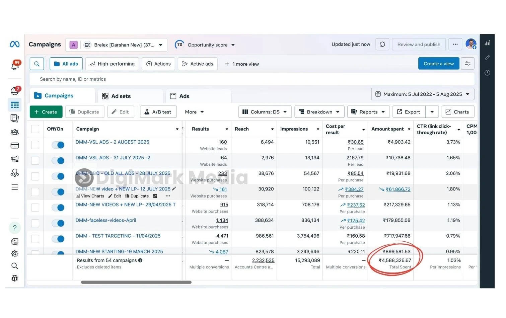Click the help question mark icon

click(x=15, y=228)
